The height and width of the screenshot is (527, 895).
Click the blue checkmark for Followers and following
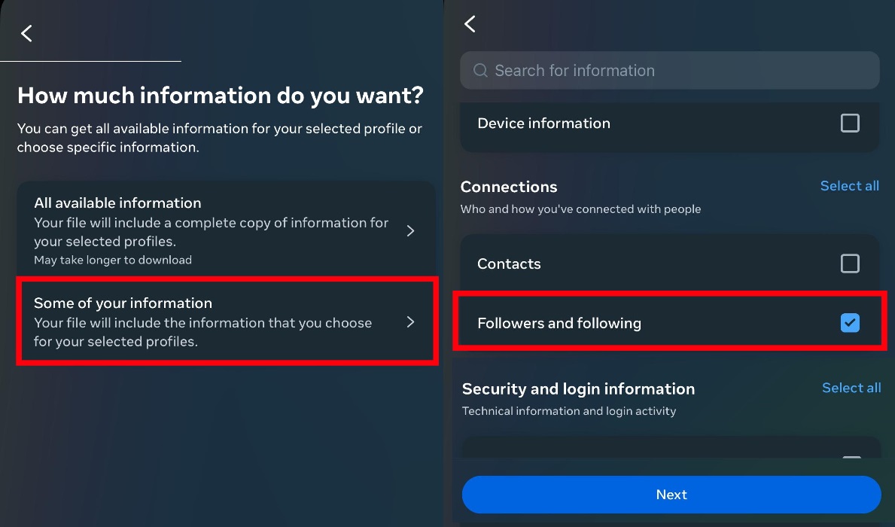[x=850, y=322]
